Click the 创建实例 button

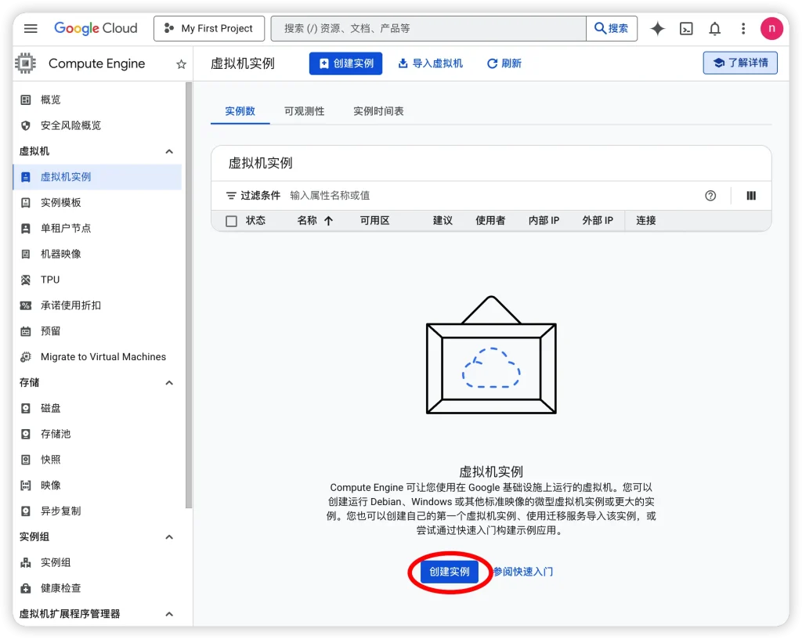click(x=448, y=572)
